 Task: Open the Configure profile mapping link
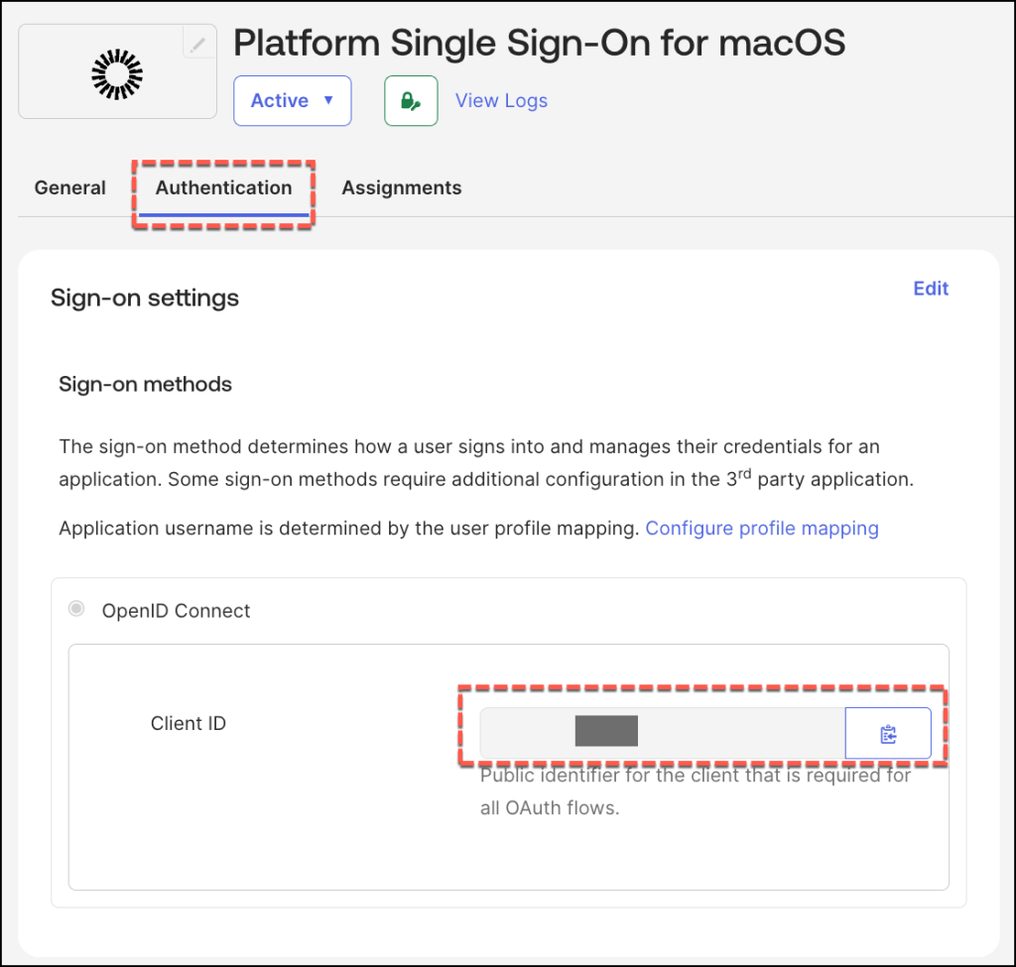pos(762,528)
